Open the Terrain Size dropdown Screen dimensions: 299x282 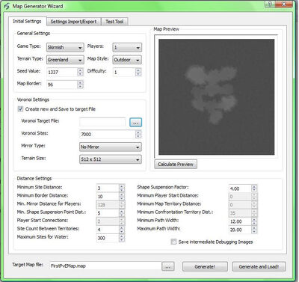(111, 159)
